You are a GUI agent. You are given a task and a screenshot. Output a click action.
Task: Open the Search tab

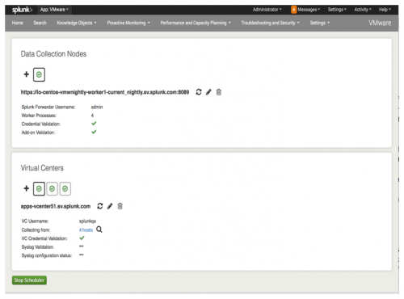[40, 23]
